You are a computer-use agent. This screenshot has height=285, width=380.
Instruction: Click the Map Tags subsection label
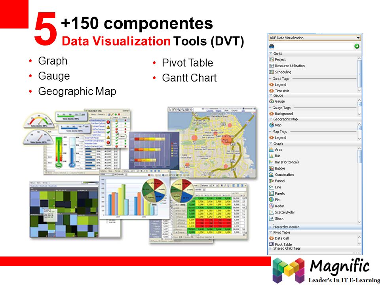pos(280,131)
